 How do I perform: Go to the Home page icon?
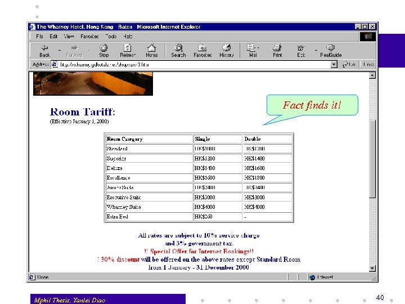152,51
